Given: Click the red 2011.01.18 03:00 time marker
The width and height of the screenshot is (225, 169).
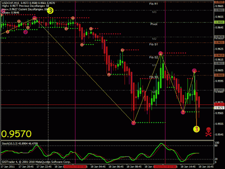Looking at the screenshot, I should 75,167.
